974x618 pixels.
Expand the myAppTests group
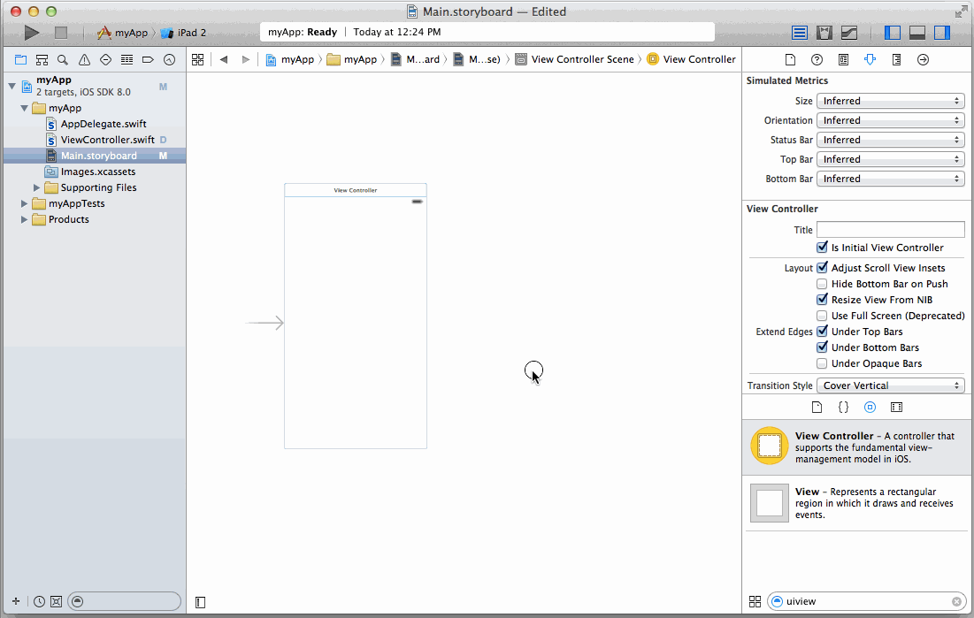[24, 203]
